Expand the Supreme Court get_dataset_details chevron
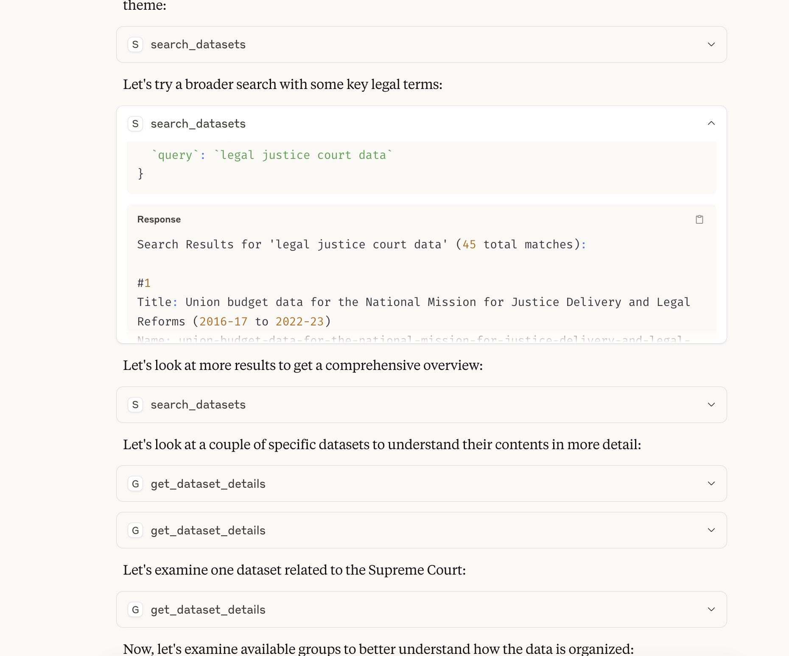This screenshot has width=789, height=656. tap(711, 609)
